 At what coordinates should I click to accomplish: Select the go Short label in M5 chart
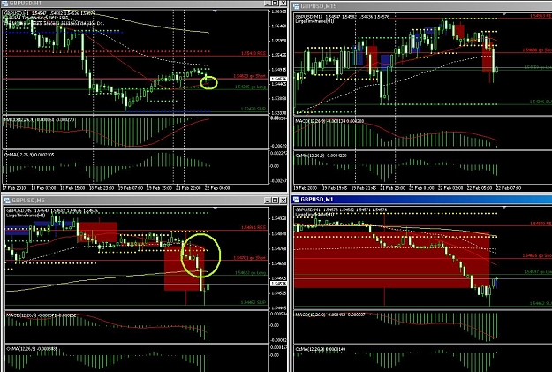coord(250,258)
